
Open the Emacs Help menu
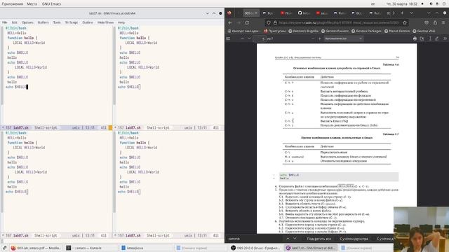click(x=121, y=22)
